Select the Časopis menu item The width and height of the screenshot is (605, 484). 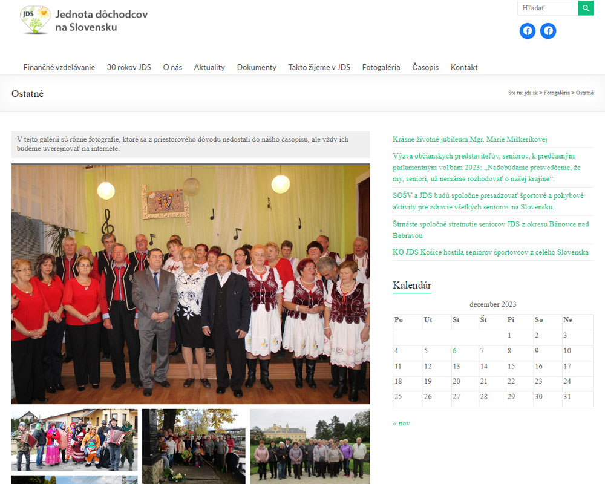click(x=425, y=67)
